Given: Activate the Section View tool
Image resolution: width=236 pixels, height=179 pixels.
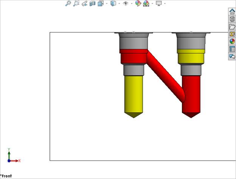Looking at the screenshot, I should (x=92, y=3).
